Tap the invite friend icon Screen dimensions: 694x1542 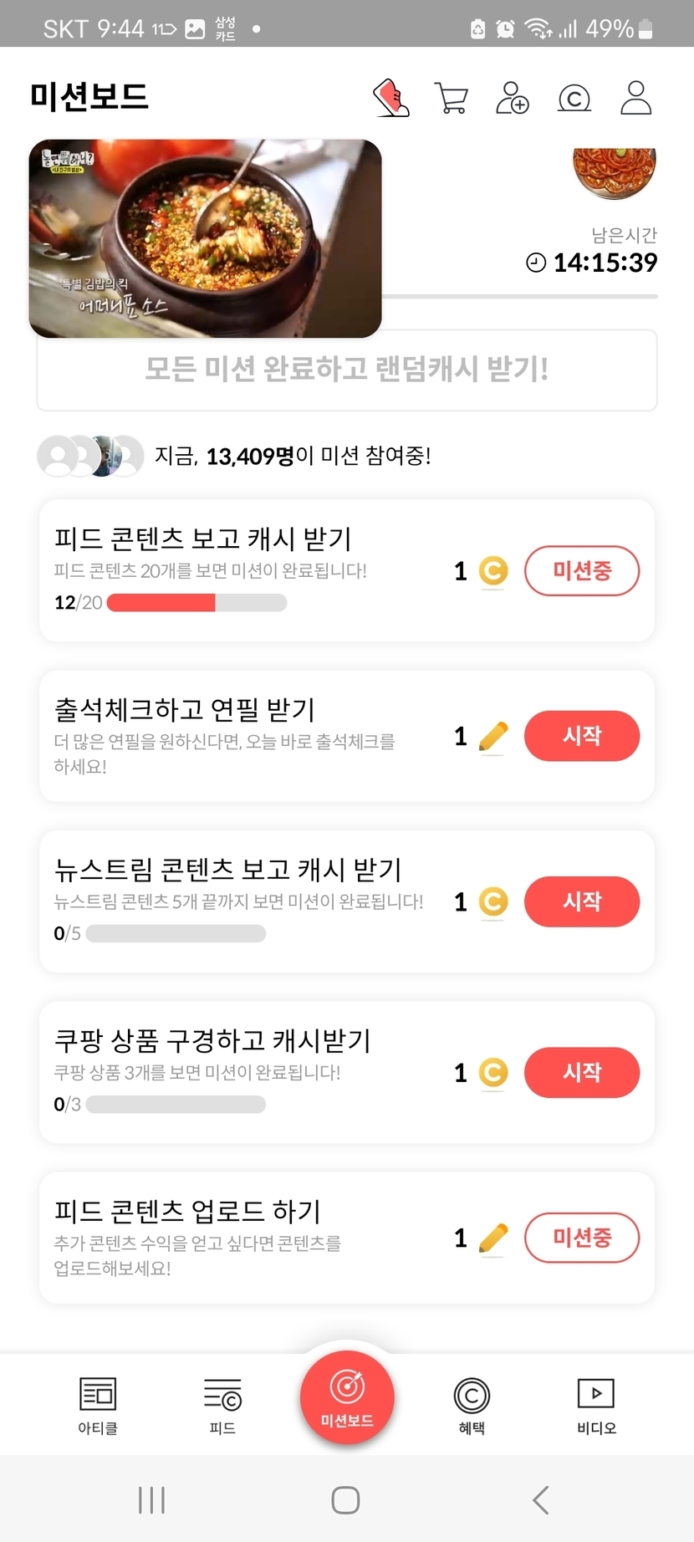(x=513, y=98)
